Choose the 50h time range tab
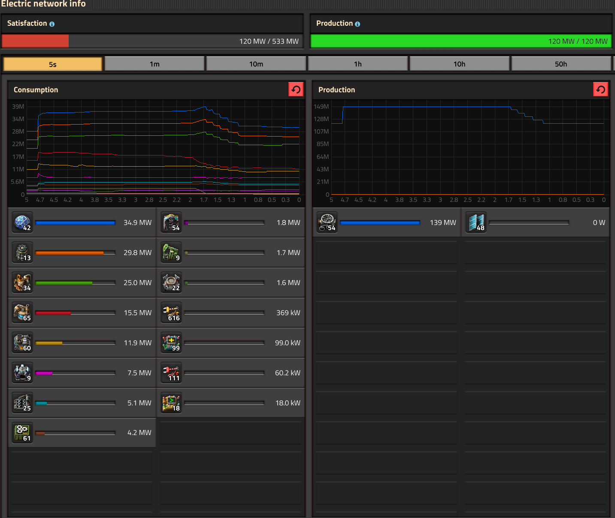 pos(560,64)
